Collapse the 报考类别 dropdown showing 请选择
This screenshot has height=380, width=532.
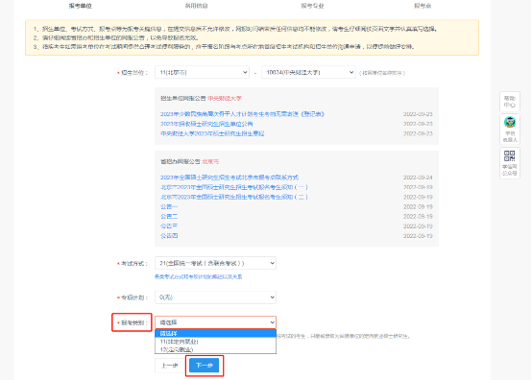tap(215, 322)
